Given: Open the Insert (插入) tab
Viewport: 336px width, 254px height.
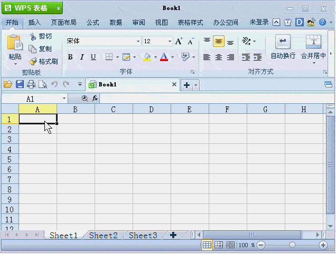Looking at the screenshot, I should [34, 22].
